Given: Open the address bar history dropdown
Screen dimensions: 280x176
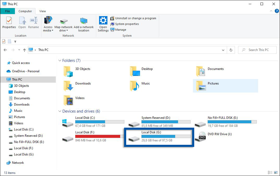Looking at the screenshot, I should (223, 50).
